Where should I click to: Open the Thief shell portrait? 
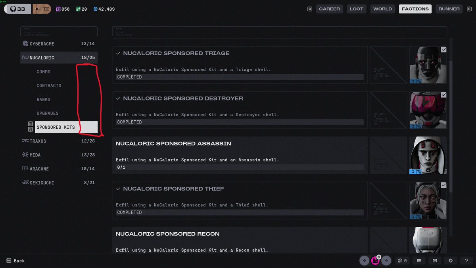click(x=428, y=201)
